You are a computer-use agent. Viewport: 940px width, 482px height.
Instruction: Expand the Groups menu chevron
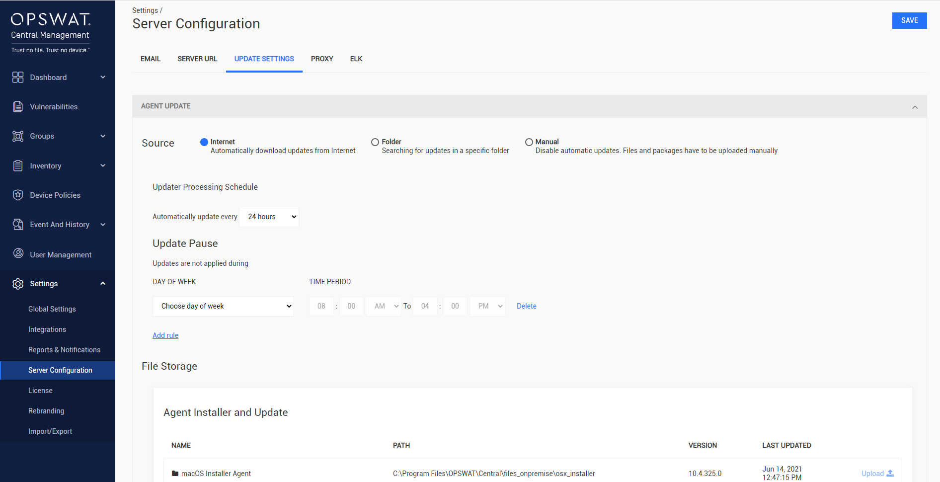[103, 136]
